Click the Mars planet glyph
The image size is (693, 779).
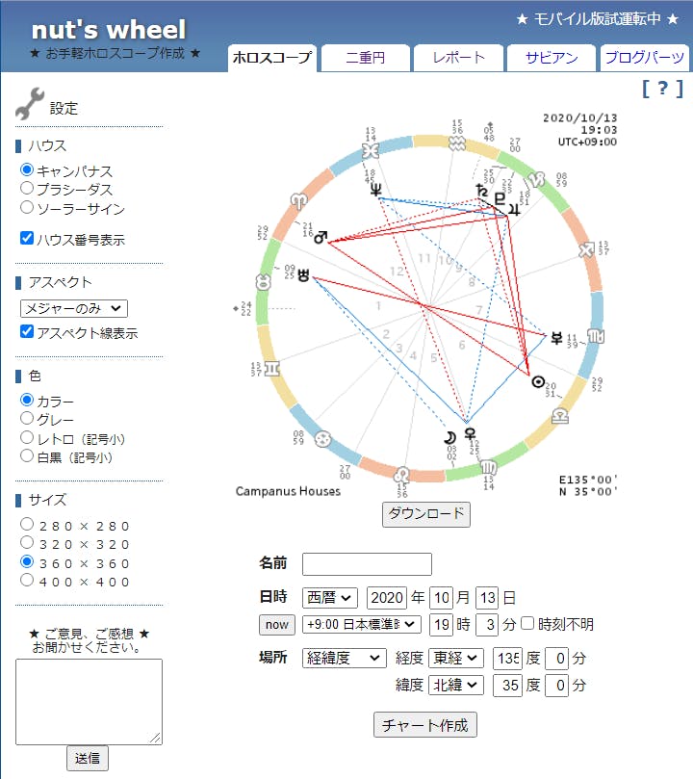pyautogui.click(x=321, y=237)
